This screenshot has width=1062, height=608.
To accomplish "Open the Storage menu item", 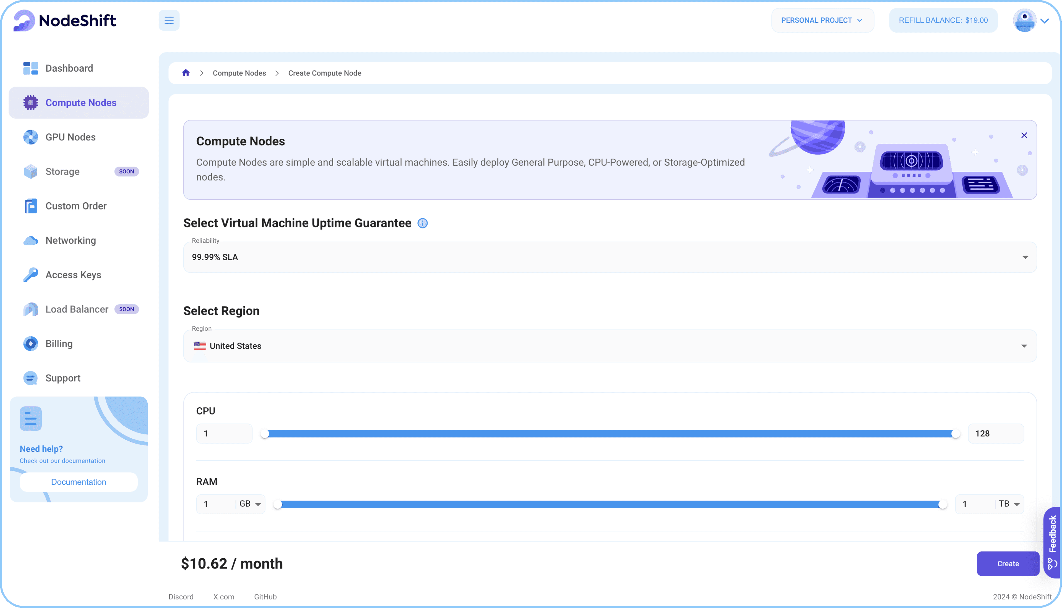I will [x=79, y=172].
